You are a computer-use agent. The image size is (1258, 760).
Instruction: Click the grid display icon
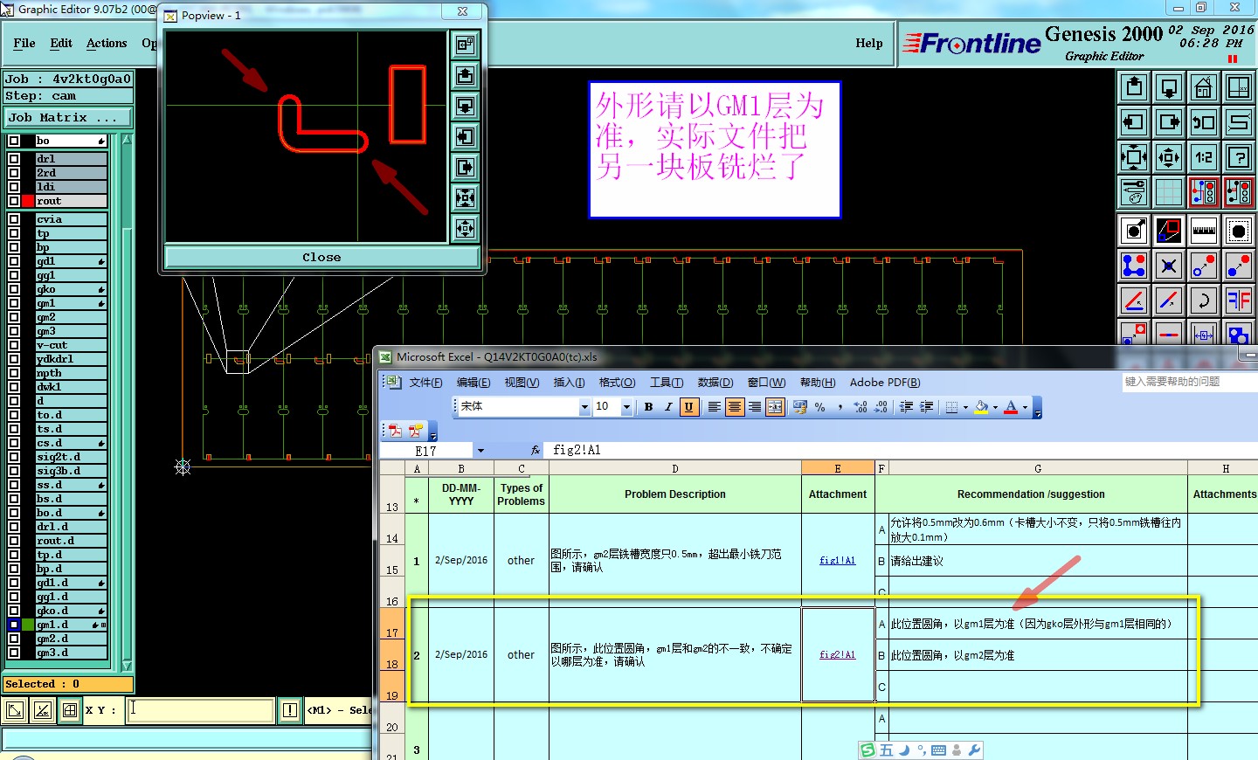click(x=1169, y=192)
